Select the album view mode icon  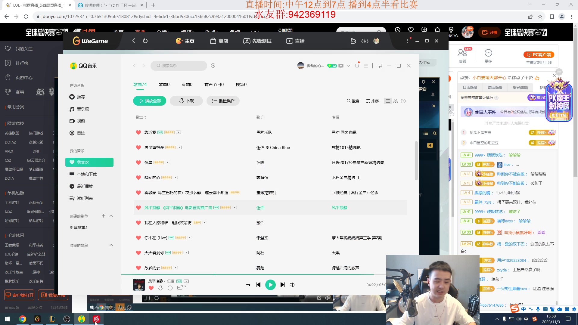[403, 101]
